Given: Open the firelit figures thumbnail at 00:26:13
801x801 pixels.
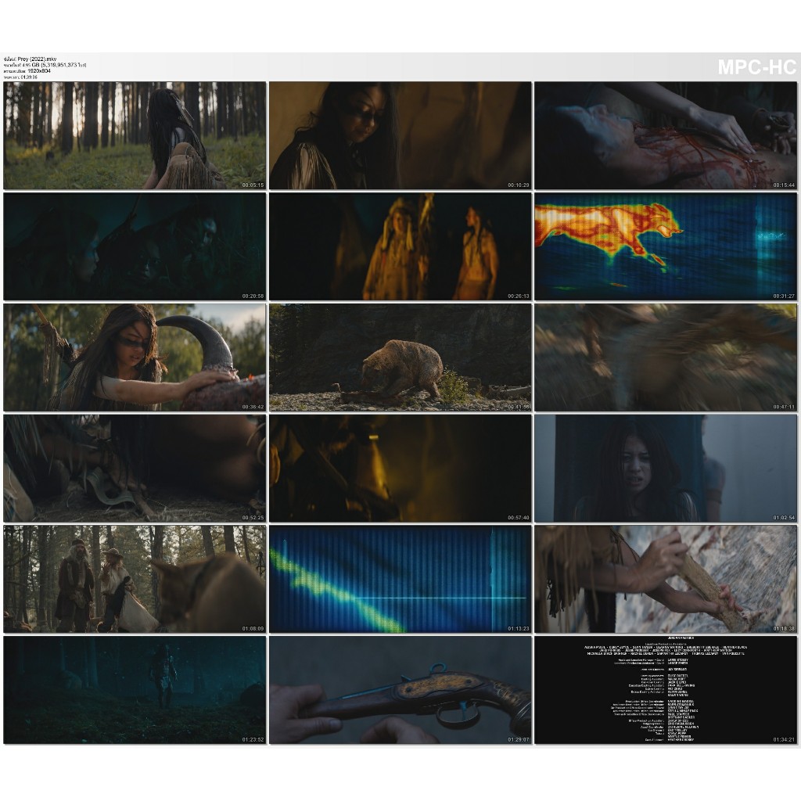Looking at the screenshot, I should coord(400,246).
